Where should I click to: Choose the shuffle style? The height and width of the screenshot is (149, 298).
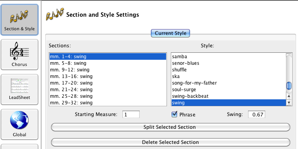click(x=229, y=70)
